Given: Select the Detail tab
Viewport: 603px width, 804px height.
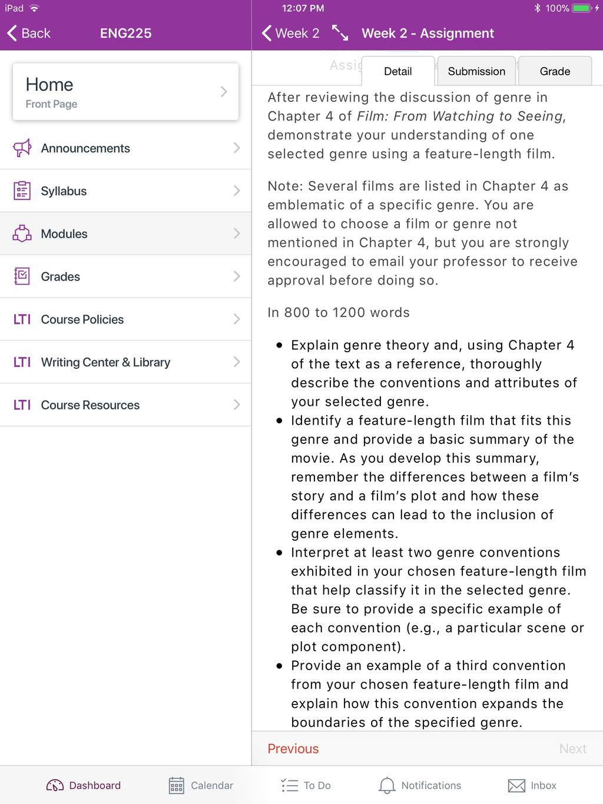Looking at the screenshot, I should coord(398,71).
